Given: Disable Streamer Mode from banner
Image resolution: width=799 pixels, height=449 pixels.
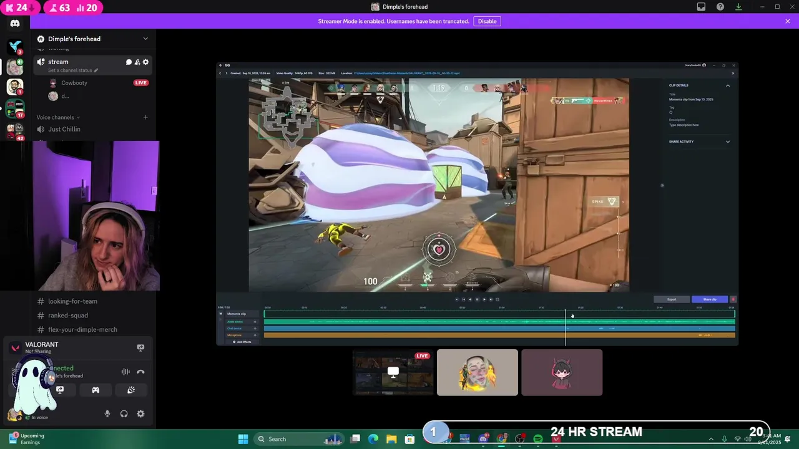Looking at the screenshot, I should (x=487, y=21).
